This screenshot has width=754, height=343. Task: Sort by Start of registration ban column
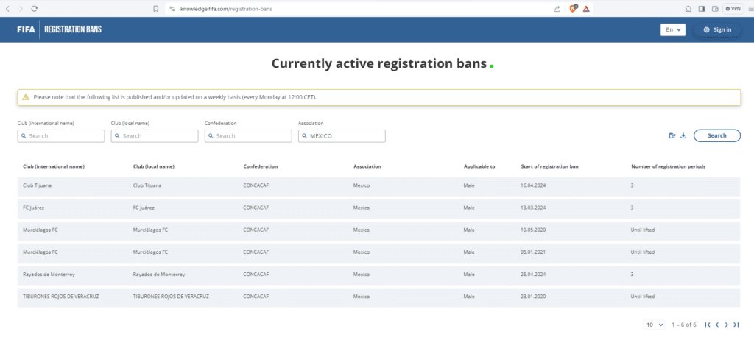pyautogui.click(x=549, y=166)
